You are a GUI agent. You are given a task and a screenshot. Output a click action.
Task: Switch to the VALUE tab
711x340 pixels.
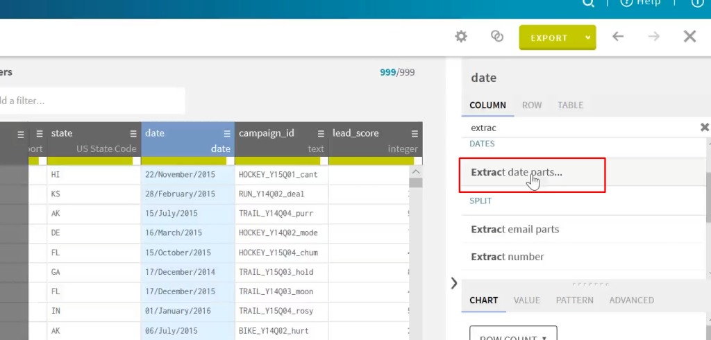click(526, 300)
